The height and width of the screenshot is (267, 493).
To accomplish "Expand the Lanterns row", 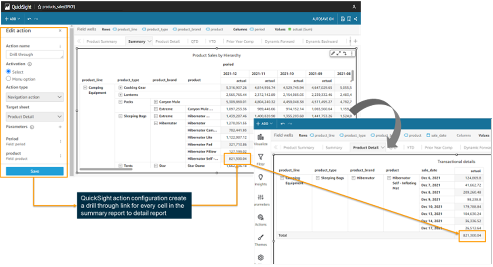I will (120, 95).
